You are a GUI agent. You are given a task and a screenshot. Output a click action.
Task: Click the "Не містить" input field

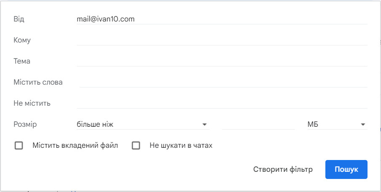coord(222,103)
